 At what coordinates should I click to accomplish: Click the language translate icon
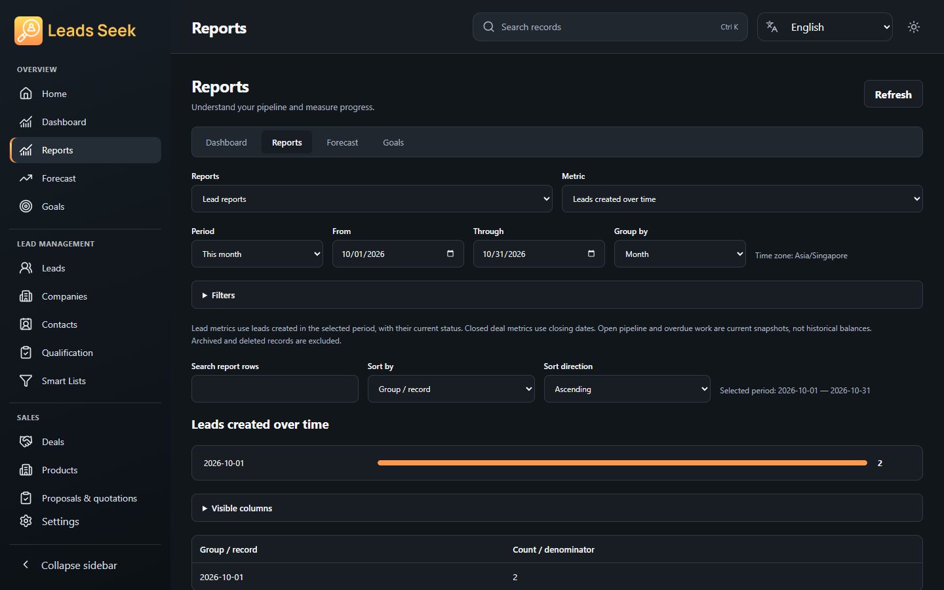(x=772, y=27)
